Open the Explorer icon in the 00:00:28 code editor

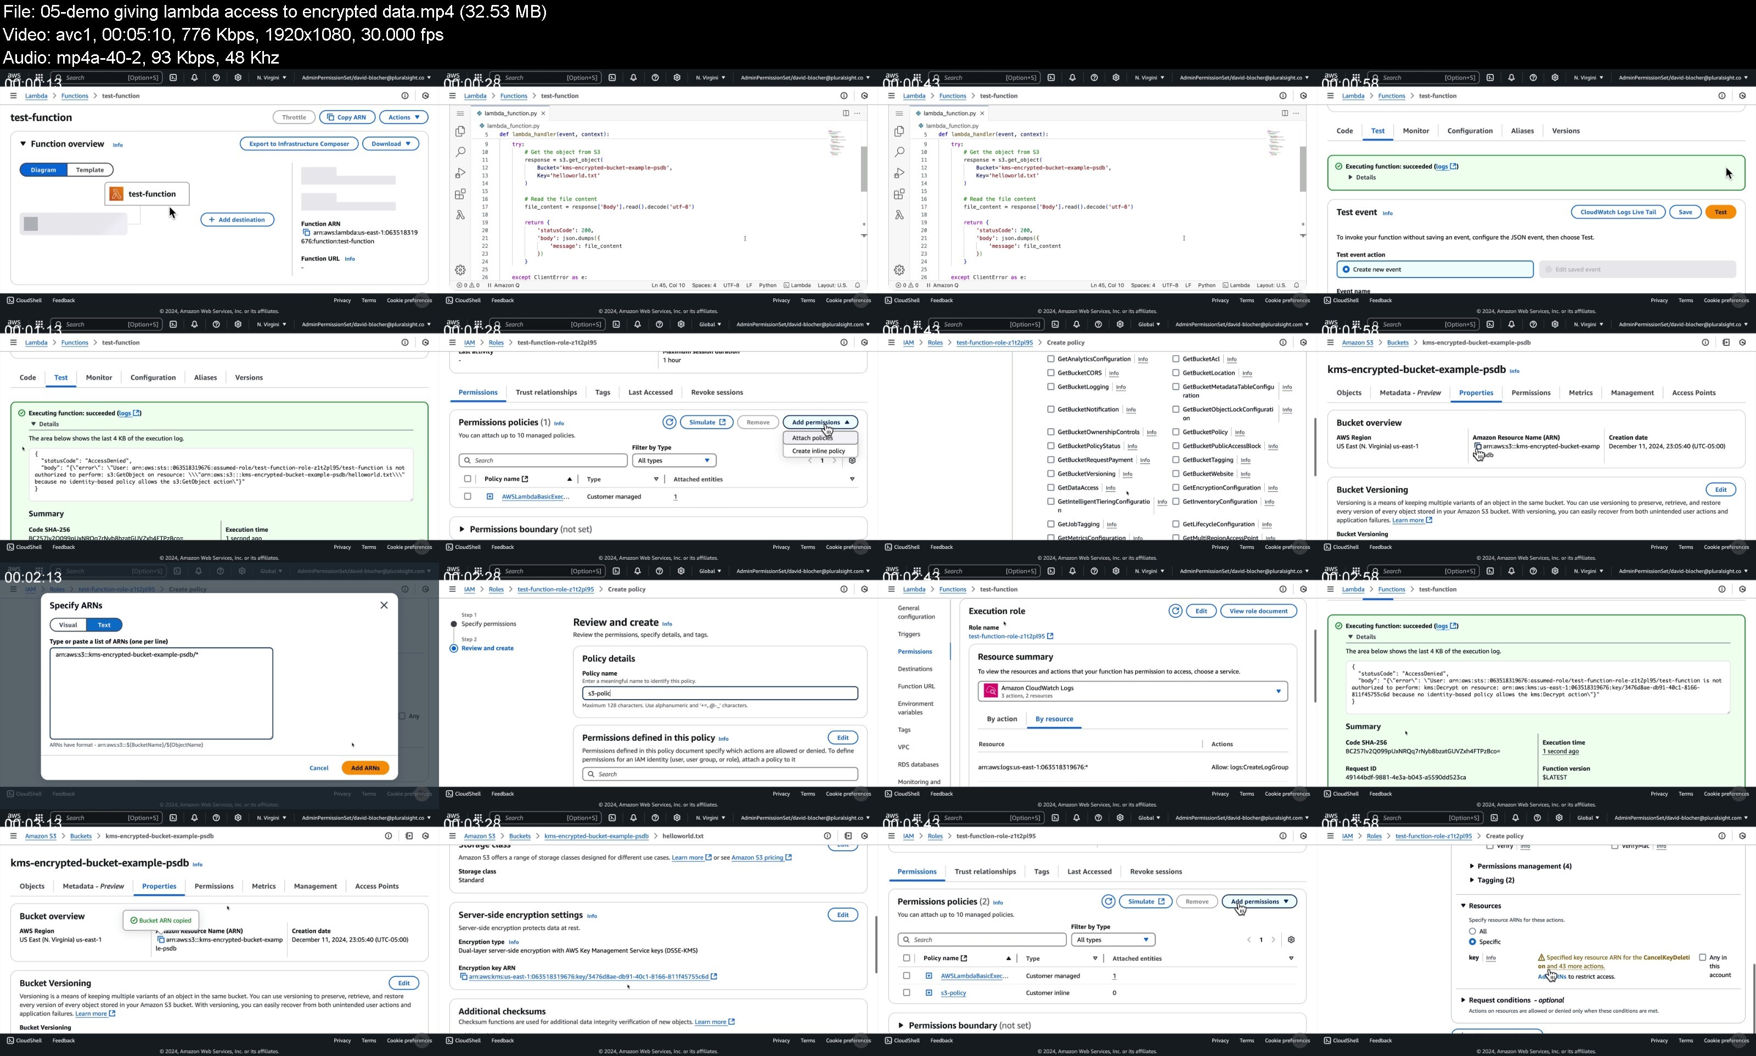tap(460, 132)
